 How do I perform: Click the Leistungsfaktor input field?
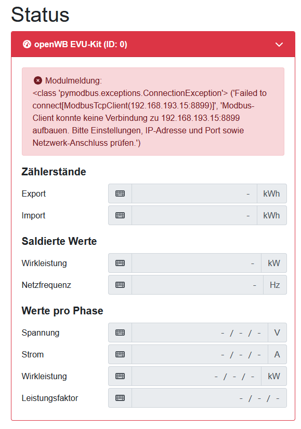(208, 398)
